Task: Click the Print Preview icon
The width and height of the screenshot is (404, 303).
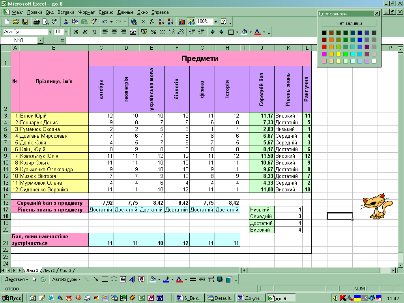Action: click(x=45, y=22)
